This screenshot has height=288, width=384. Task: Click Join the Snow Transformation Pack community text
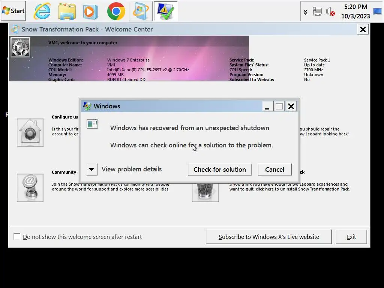pyautogui.click(x=111, y=187)
